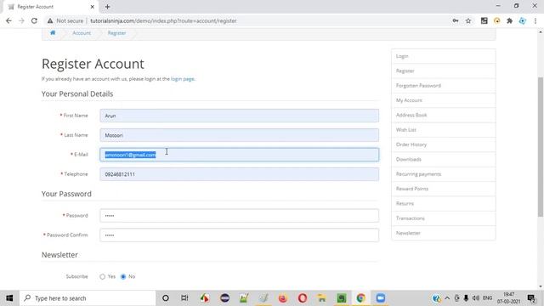Open Transactions in sidebar
Screen dimensions: 544x306
coord(444,218)
